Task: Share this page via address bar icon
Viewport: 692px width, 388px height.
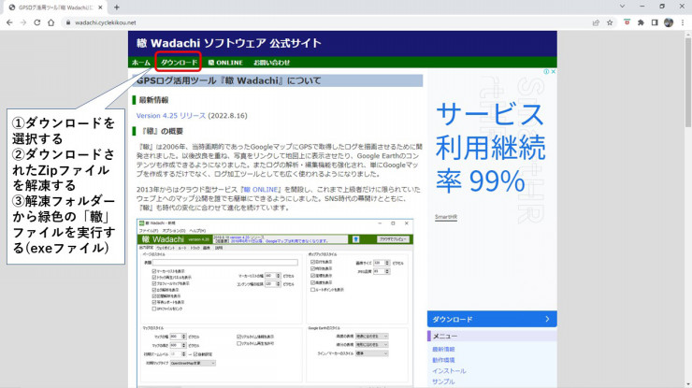Action: pyautogui.click(x=596, y=22)
